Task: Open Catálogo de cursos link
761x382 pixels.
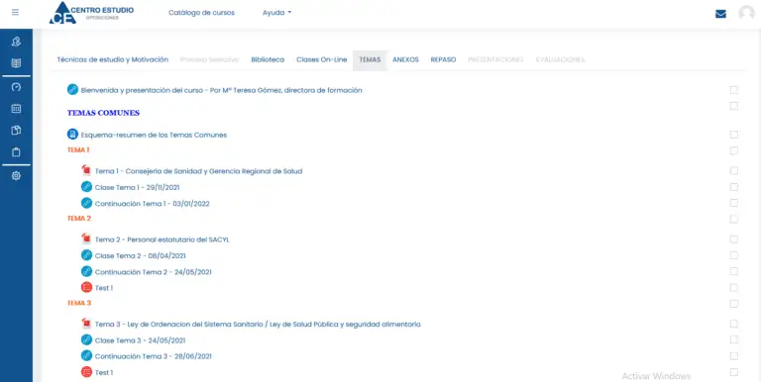Action: [201, 13]
